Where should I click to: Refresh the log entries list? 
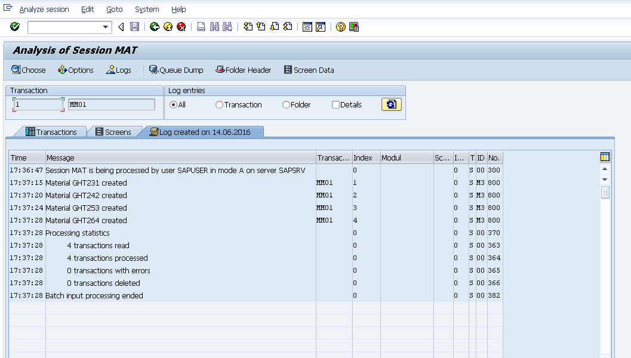[391, 104]
